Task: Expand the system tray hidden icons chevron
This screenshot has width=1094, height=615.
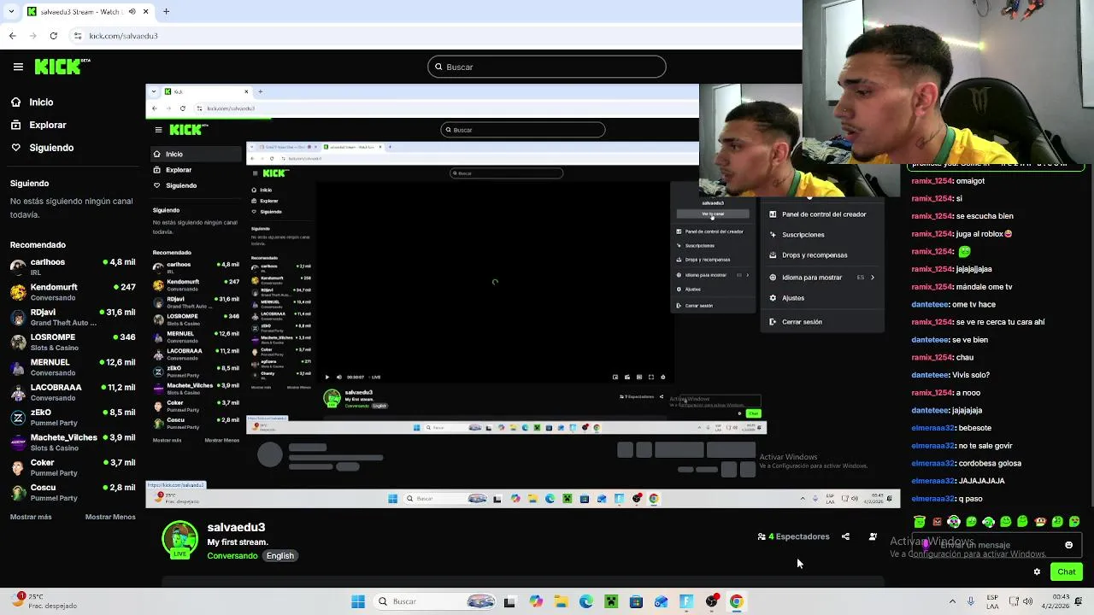Action: [952, 601]
